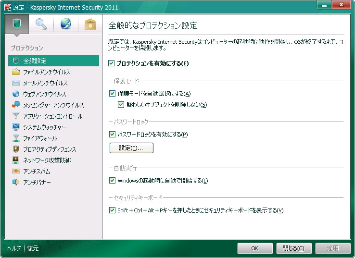355x258 pixels.
Task: Click the envelope icon for メールアンチウイルス
Action: point(15,83)
